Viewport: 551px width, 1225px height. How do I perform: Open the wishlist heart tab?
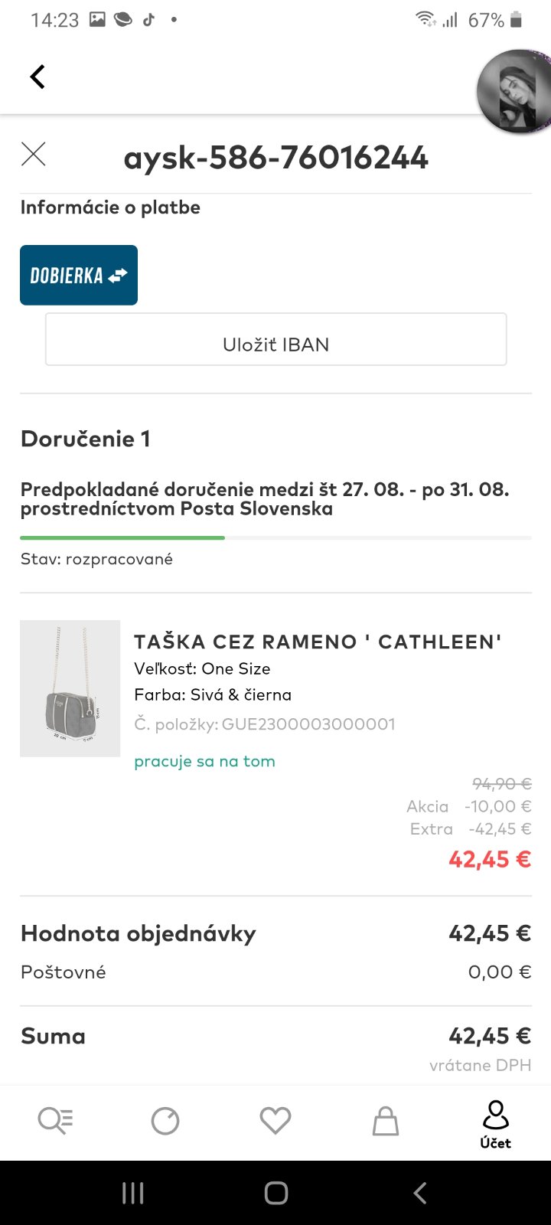(275, 1122)
